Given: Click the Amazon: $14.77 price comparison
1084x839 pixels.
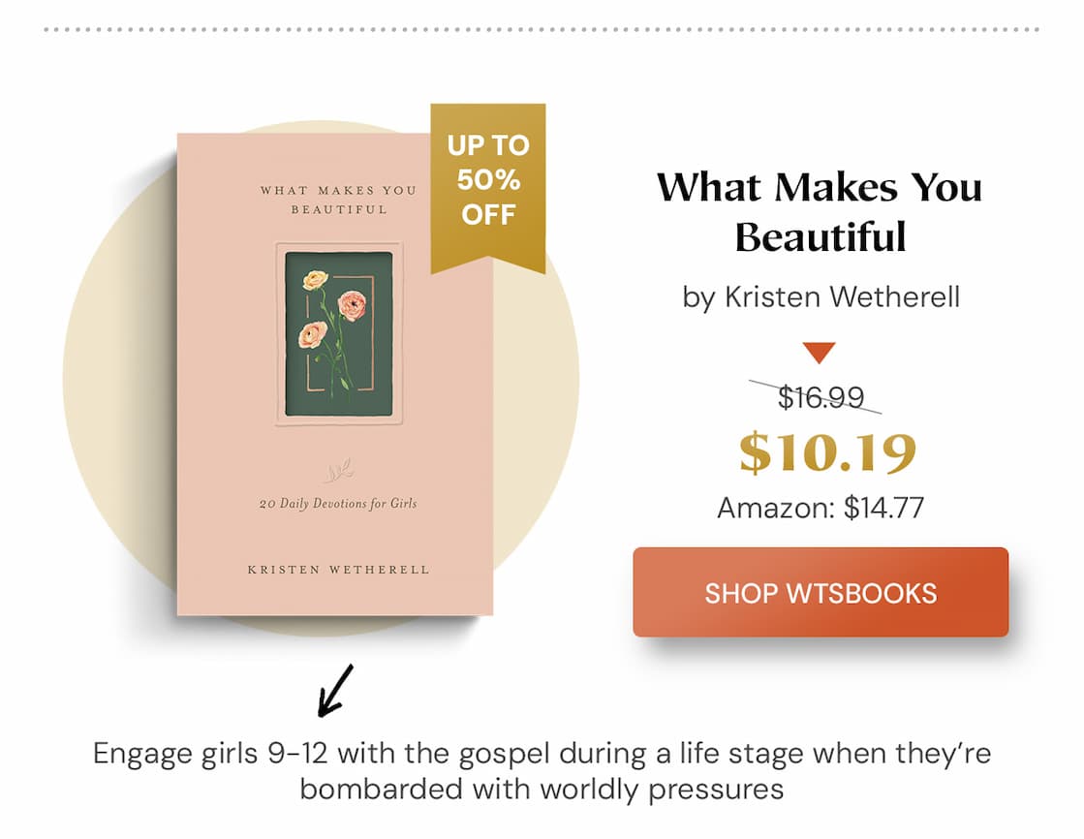Looking at the screenshot, I should [x=821, y=505].
